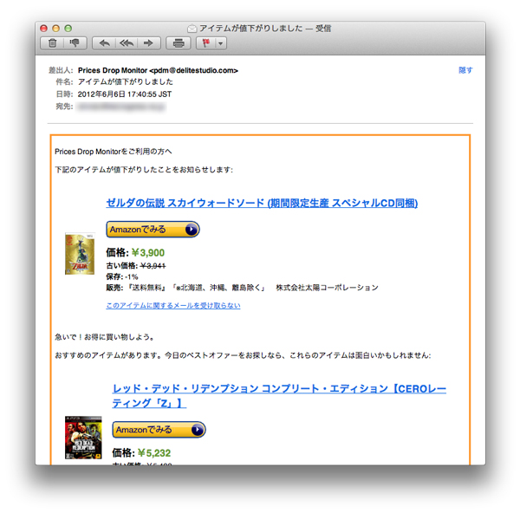Click the Red Dead Redemption cover thumbnail
The image size is (520, 513).
pyautogui.click(x=83, y=438)
